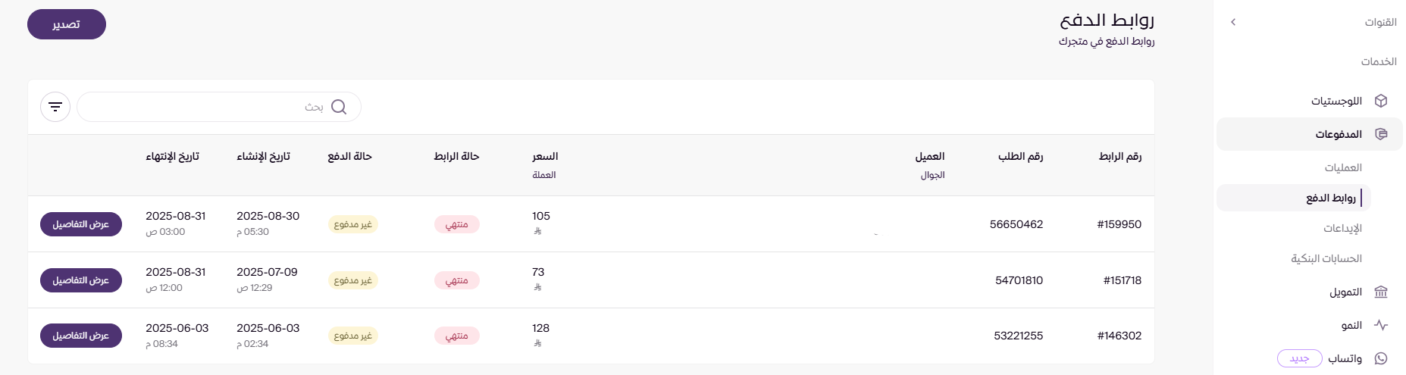Open the Deposits submenu item
The image size is (1406, 375).
(1342, 228)
